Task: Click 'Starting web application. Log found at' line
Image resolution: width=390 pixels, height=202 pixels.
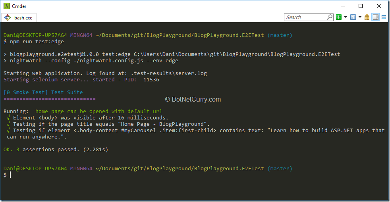Action: [105, 73]
